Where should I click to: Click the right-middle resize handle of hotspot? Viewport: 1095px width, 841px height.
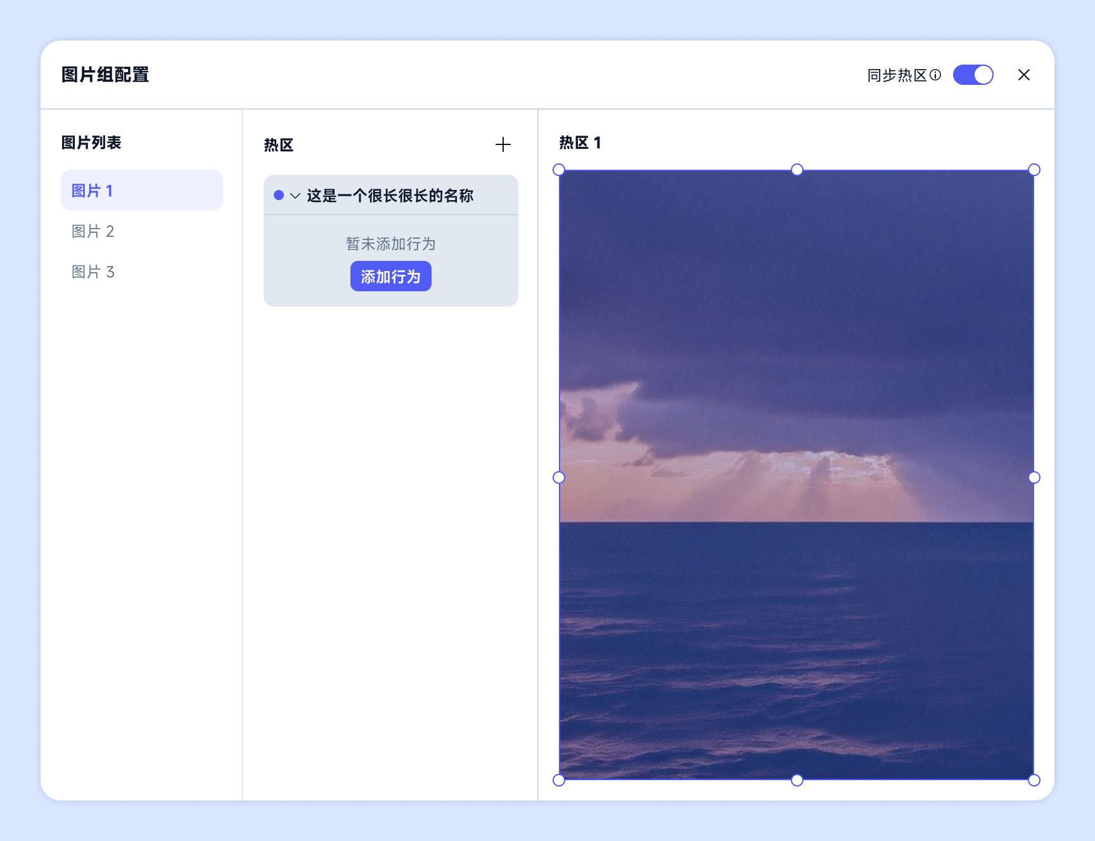click(x=1034, y=477)
